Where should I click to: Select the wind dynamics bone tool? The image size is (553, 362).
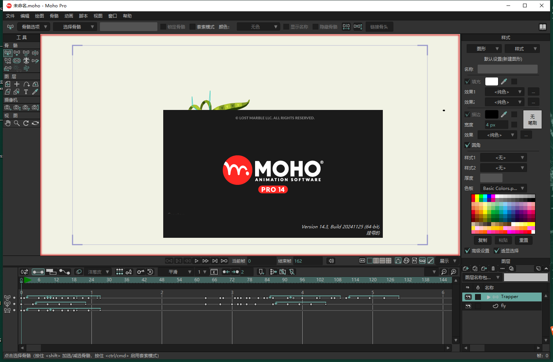26,68
